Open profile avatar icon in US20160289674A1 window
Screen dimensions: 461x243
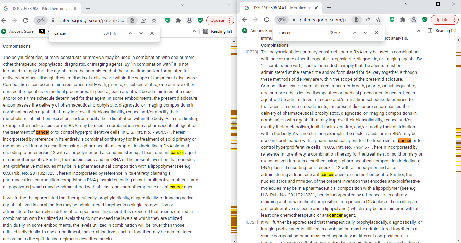(x=414, y=20)
